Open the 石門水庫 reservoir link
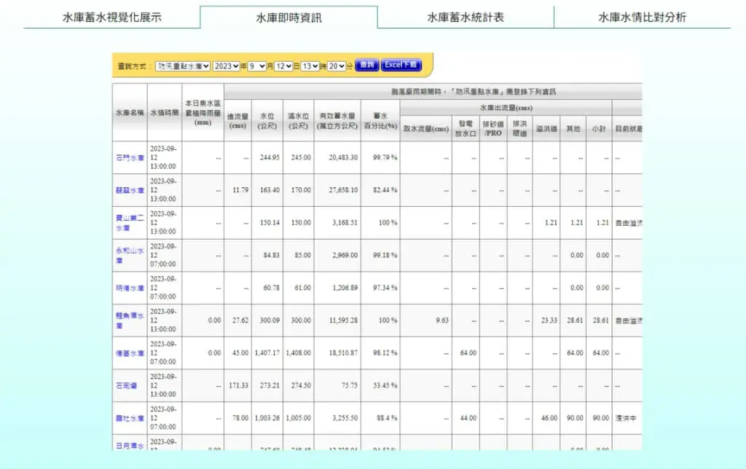746x469 pixels. (130, 157)
